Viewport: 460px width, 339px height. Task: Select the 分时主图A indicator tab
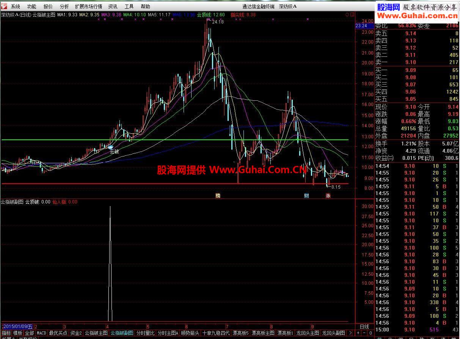pos(168,333)
